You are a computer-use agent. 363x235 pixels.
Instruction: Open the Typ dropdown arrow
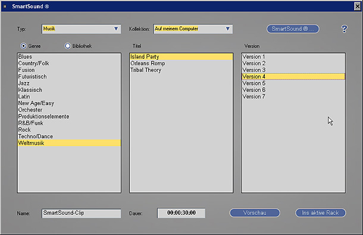pyautogui.click(x=116, y=29)
